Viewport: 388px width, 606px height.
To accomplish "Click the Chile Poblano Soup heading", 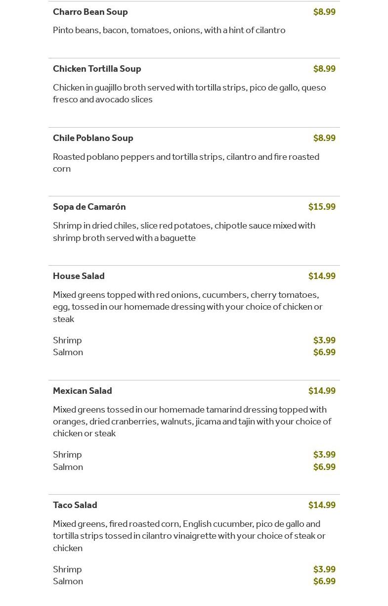I will [x=93, y=138].
